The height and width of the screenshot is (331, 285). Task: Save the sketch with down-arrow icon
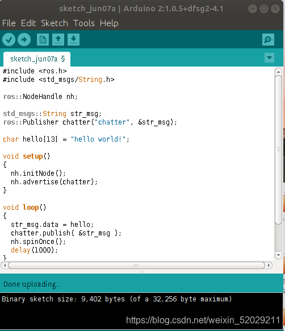73,39
